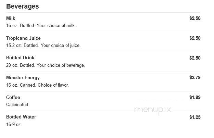Click the $2.79 Monster Energy price
This screenshot has height=138, width=214.
(195, 77)
